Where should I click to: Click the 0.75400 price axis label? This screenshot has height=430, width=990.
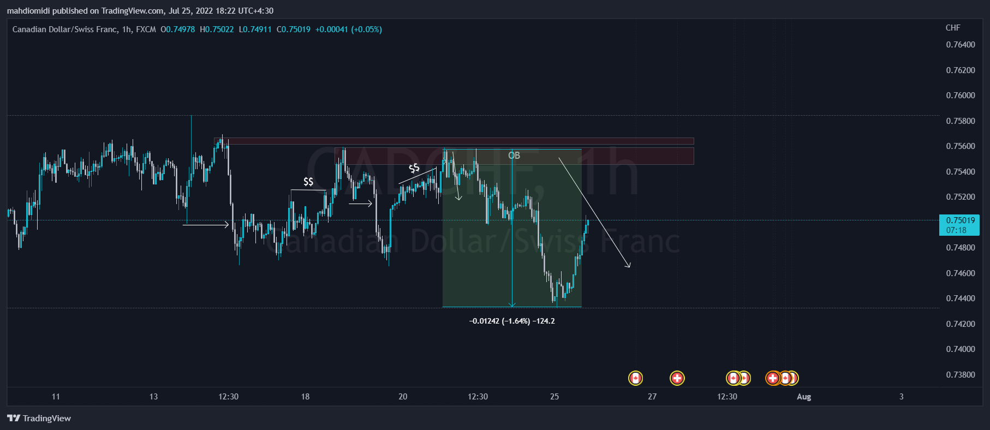[961, 172]
